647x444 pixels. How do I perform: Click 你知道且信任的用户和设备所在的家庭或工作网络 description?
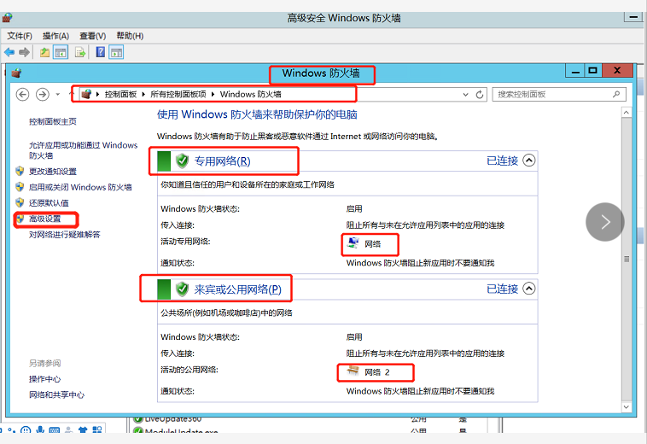coord(248,184)
